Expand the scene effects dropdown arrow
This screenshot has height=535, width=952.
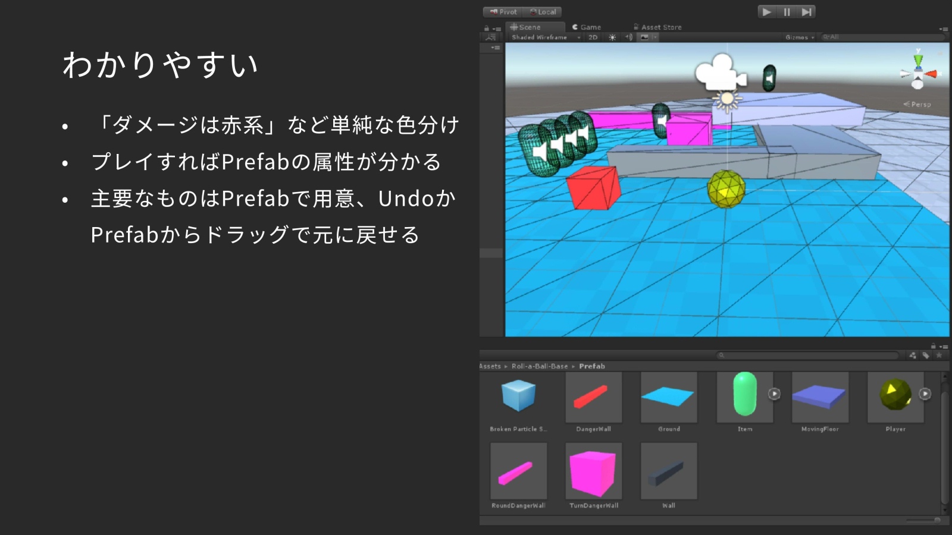(654, 37)
